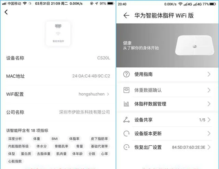Tap the 基础代谢率 indicator tag
The image size is (219, 169).
(99, 146)
